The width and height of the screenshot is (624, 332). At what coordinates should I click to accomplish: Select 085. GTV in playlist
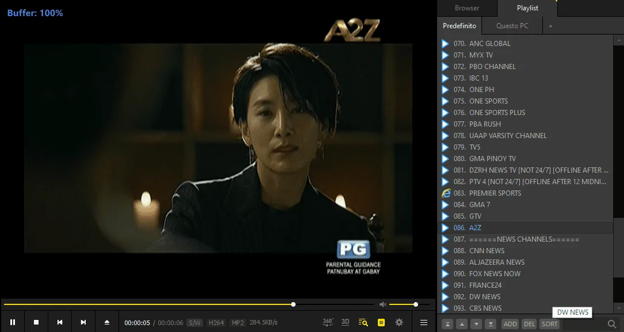point(525,216)
